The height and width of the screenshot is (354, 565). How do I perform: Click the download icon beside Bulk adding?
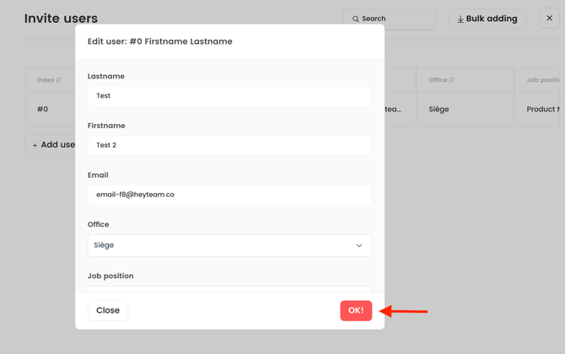point(460,19)
